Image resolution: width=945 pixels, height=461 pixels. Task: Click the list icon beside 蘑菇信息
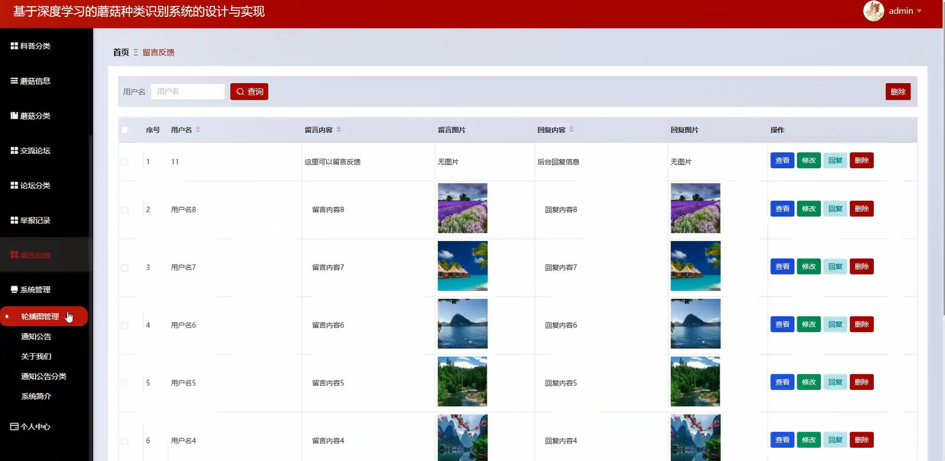pyautogui.click(x=14, y=81)
